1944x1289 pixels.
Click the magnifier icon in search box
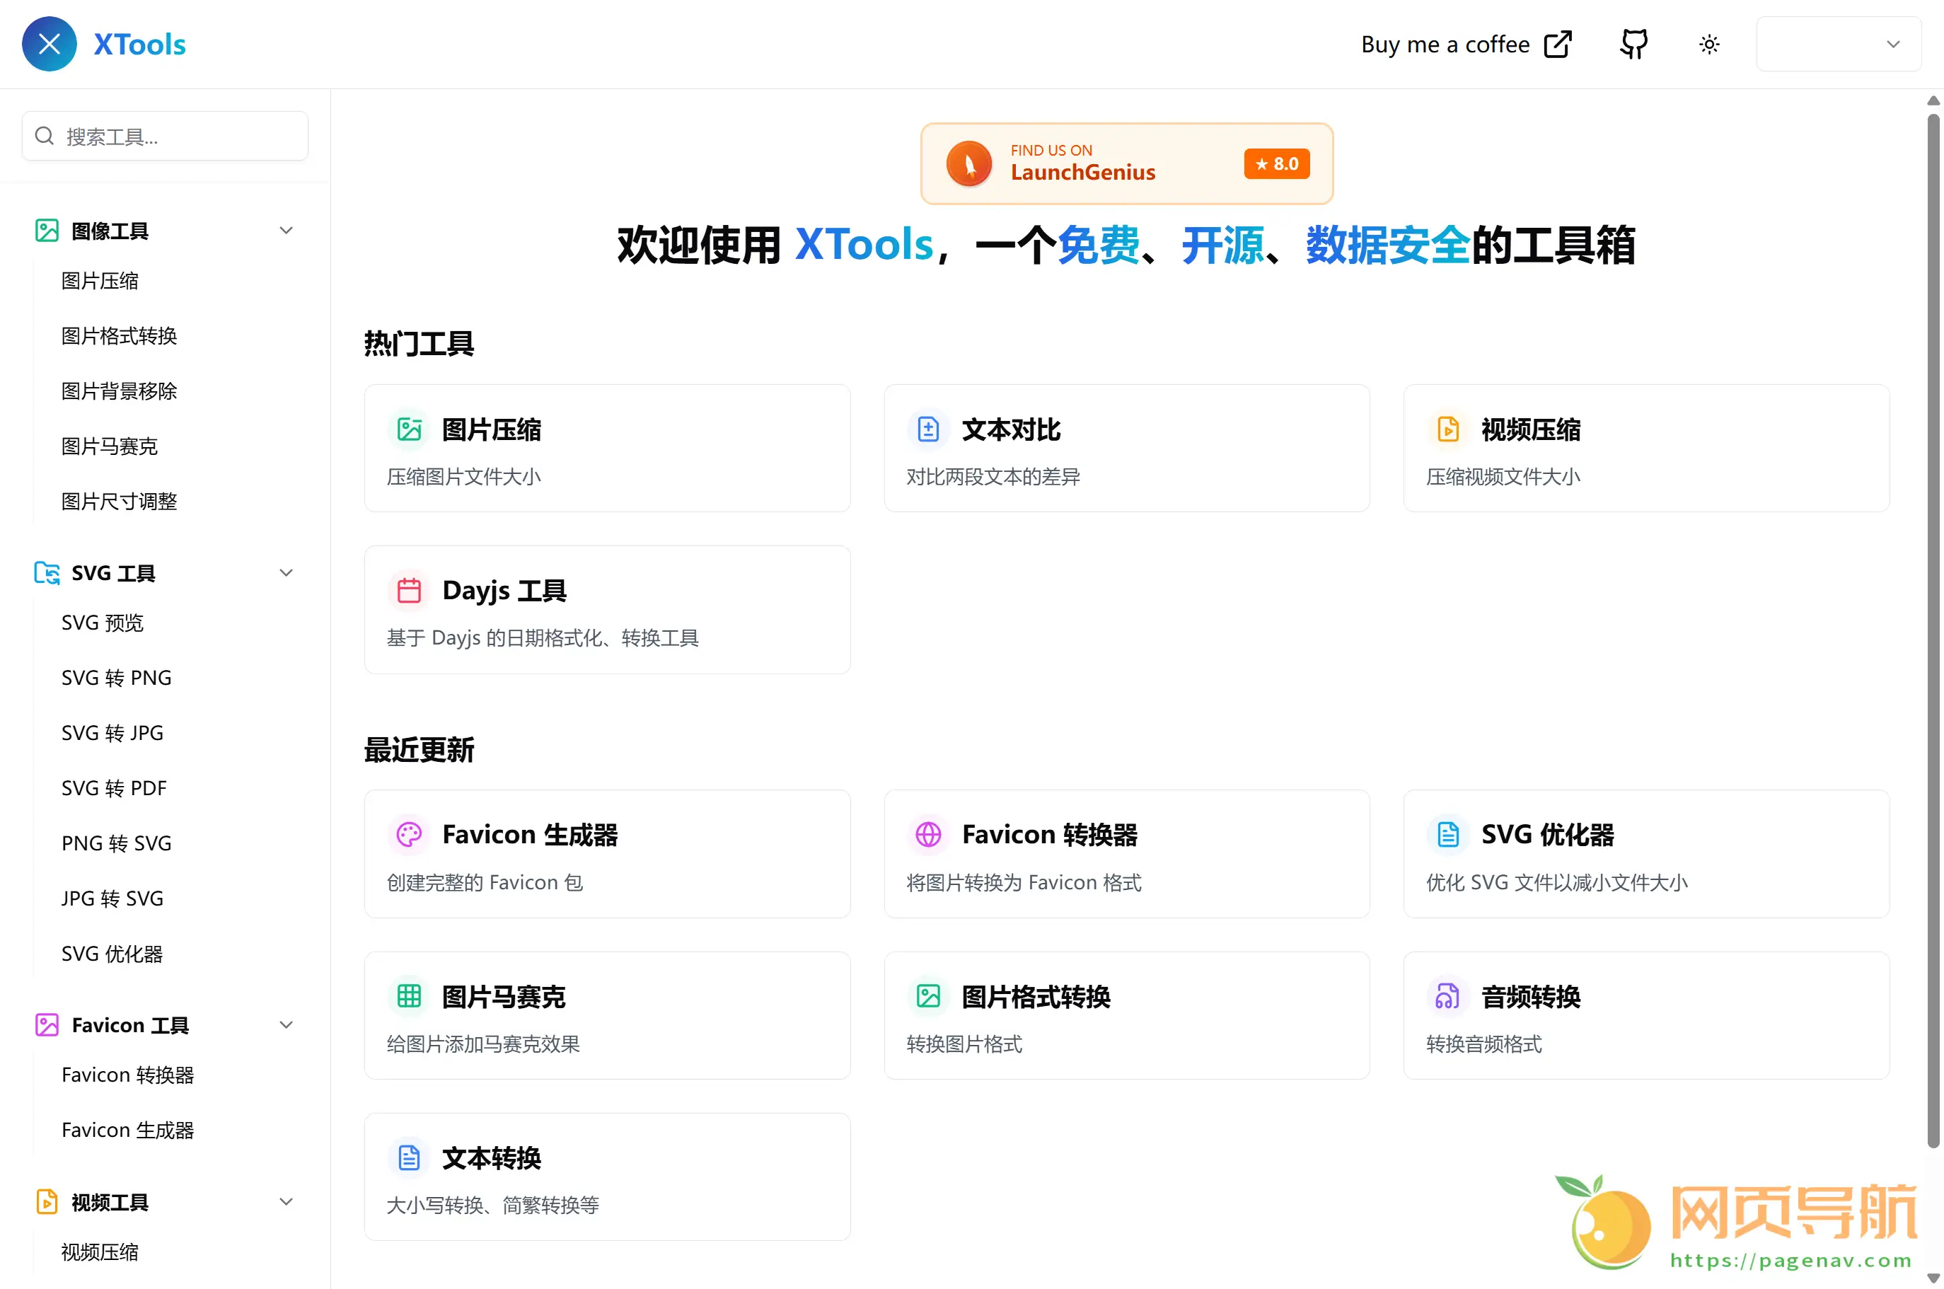45,136
